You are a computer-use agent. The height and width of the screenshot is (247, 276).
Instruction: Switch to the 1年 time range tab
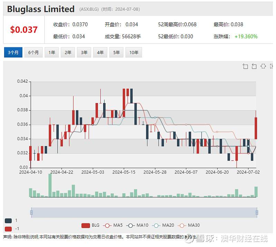click(51, 52)
